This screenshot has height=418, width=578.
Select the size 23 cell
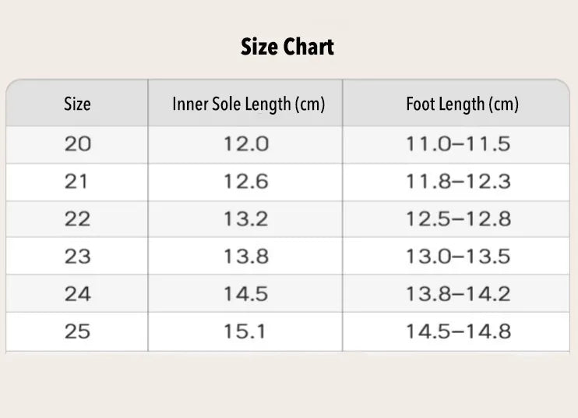point(77,257)
